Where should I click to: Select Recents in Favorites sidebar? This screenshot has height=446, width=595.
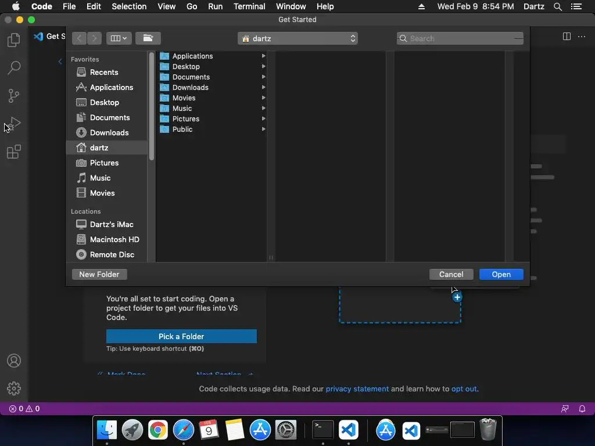[x=107, y=72]
